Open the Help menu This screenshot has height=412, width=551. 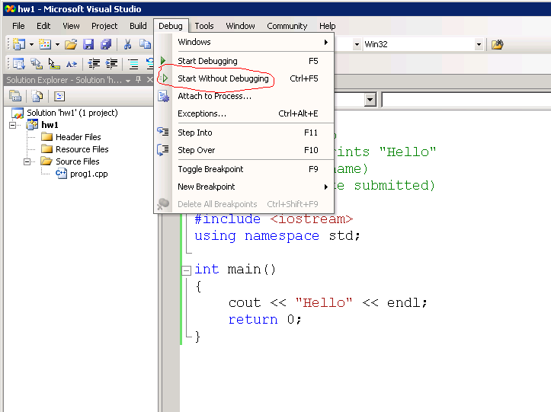(327, 26)
